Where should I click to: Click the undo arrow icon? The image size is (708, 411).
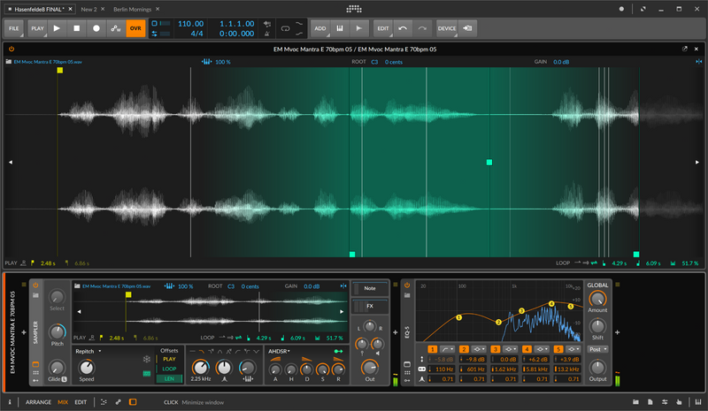403,28
